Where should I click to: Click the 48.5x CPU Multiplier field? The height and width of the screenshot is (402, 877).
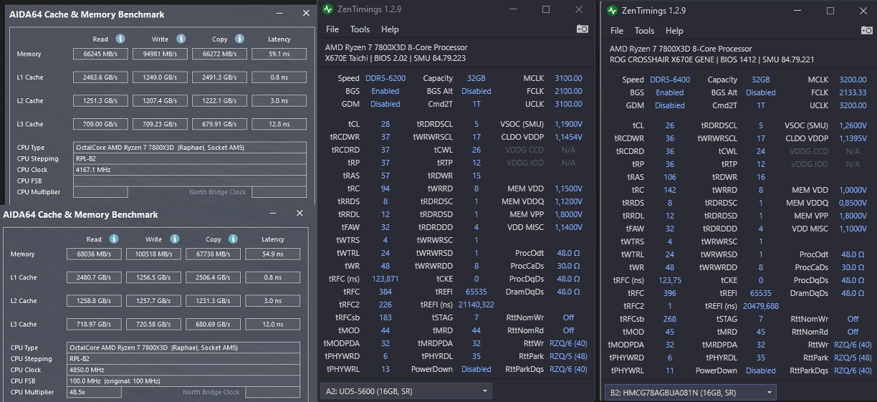pos(94,392)
